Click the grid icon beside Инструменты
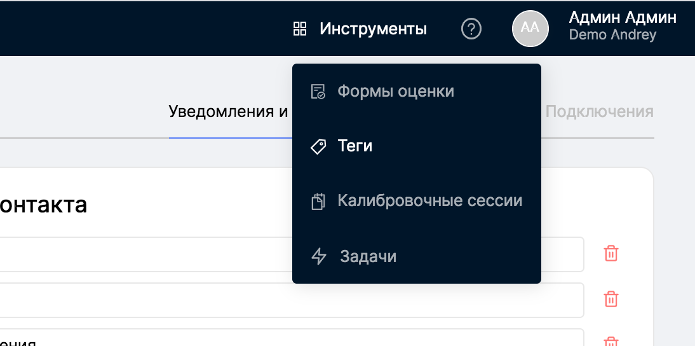 click(x=300, y=29)
